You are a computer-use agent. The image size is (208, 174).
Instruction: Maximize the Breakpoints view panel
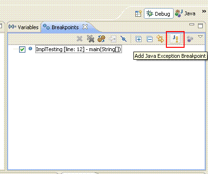(200, 26)
